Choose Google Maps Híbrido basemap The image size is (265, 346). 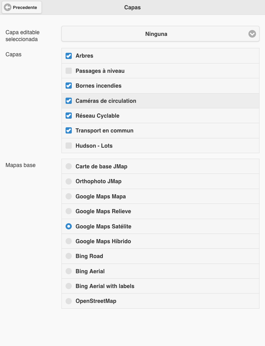160,241
